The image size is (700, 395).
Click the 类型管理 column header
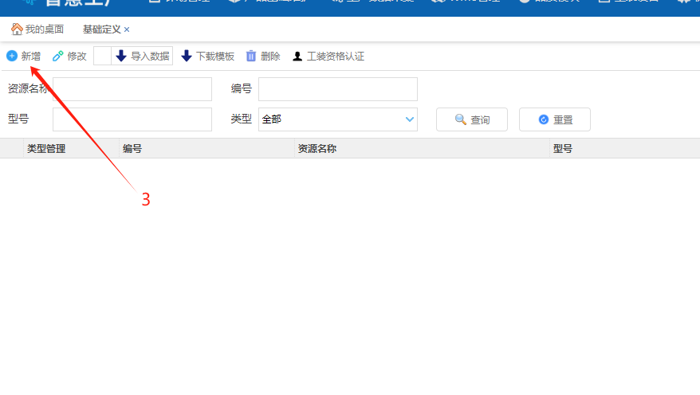46,148
